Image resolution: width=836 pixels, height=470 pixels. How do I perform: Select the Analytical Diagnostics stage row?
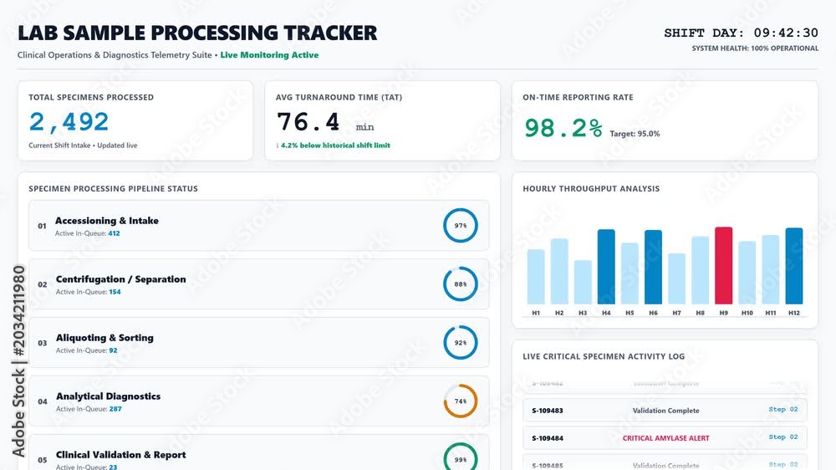pos(258,401)
